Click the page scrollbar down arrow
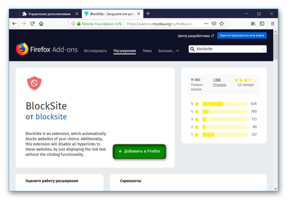Image resolution: width=287 pixels, height=200 pixels. point(275,189)
